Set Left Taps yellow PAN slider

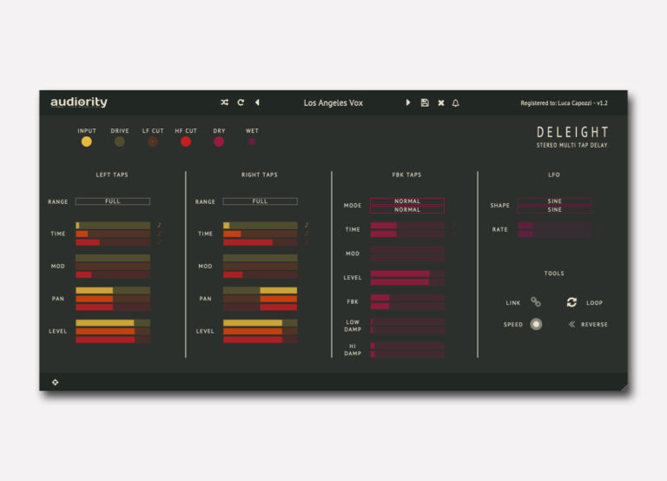113,291
